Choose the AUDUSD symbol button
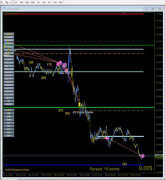This screenshot has width=165, height=180. click(9, 56)
